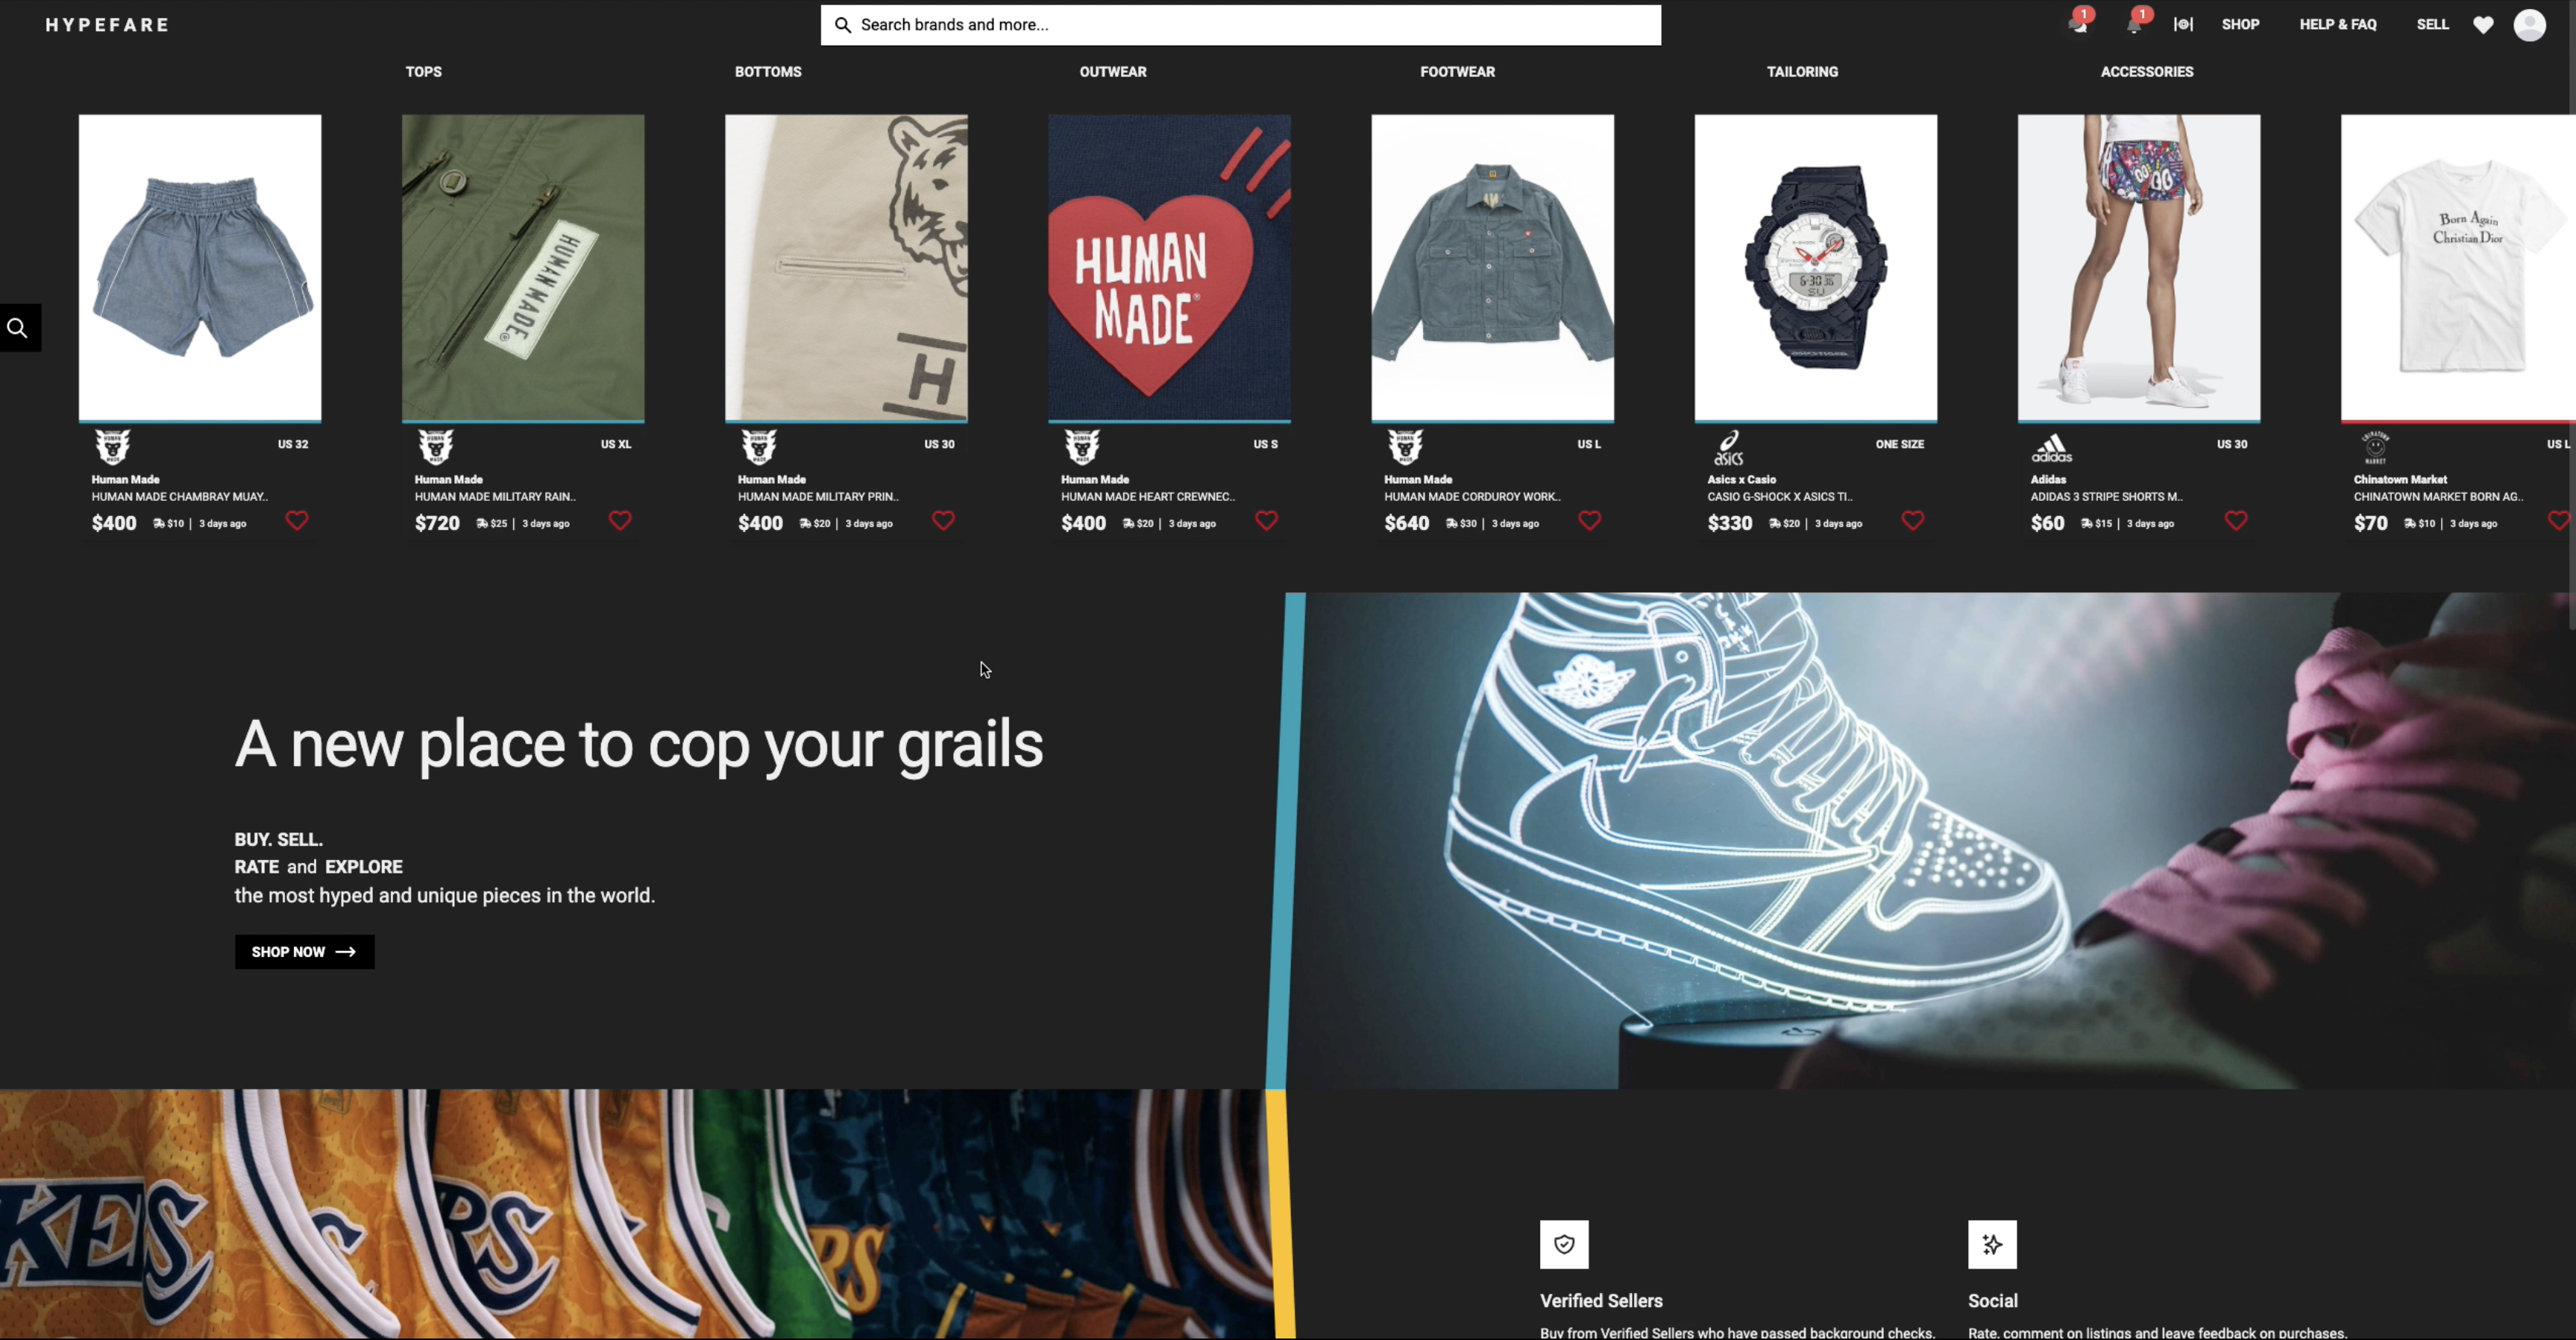The height and width of the screenshot is (1340, 2576).
Task: Click the Verified Sellers shield icon
Action: (x=1564, y=1244)
